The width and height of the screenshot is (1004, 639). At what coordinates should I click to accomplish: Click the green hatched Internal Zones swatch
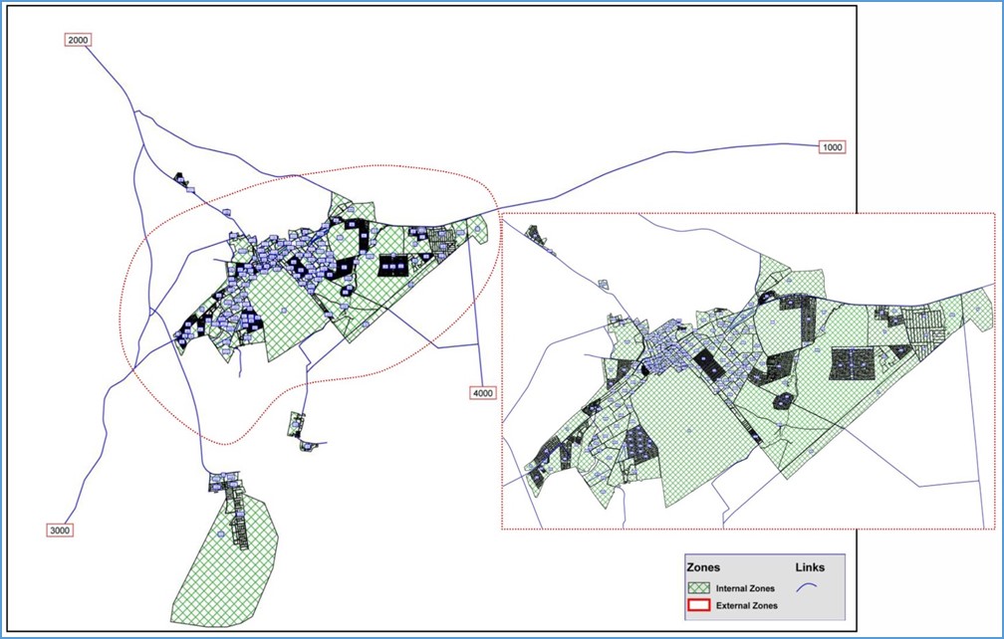(703, 589)
